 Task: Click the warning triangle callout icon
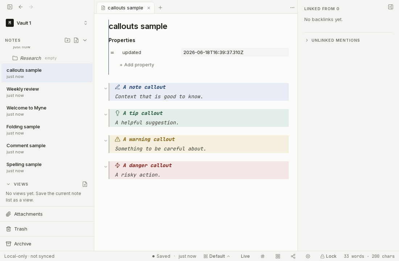[x=118, y=139]
